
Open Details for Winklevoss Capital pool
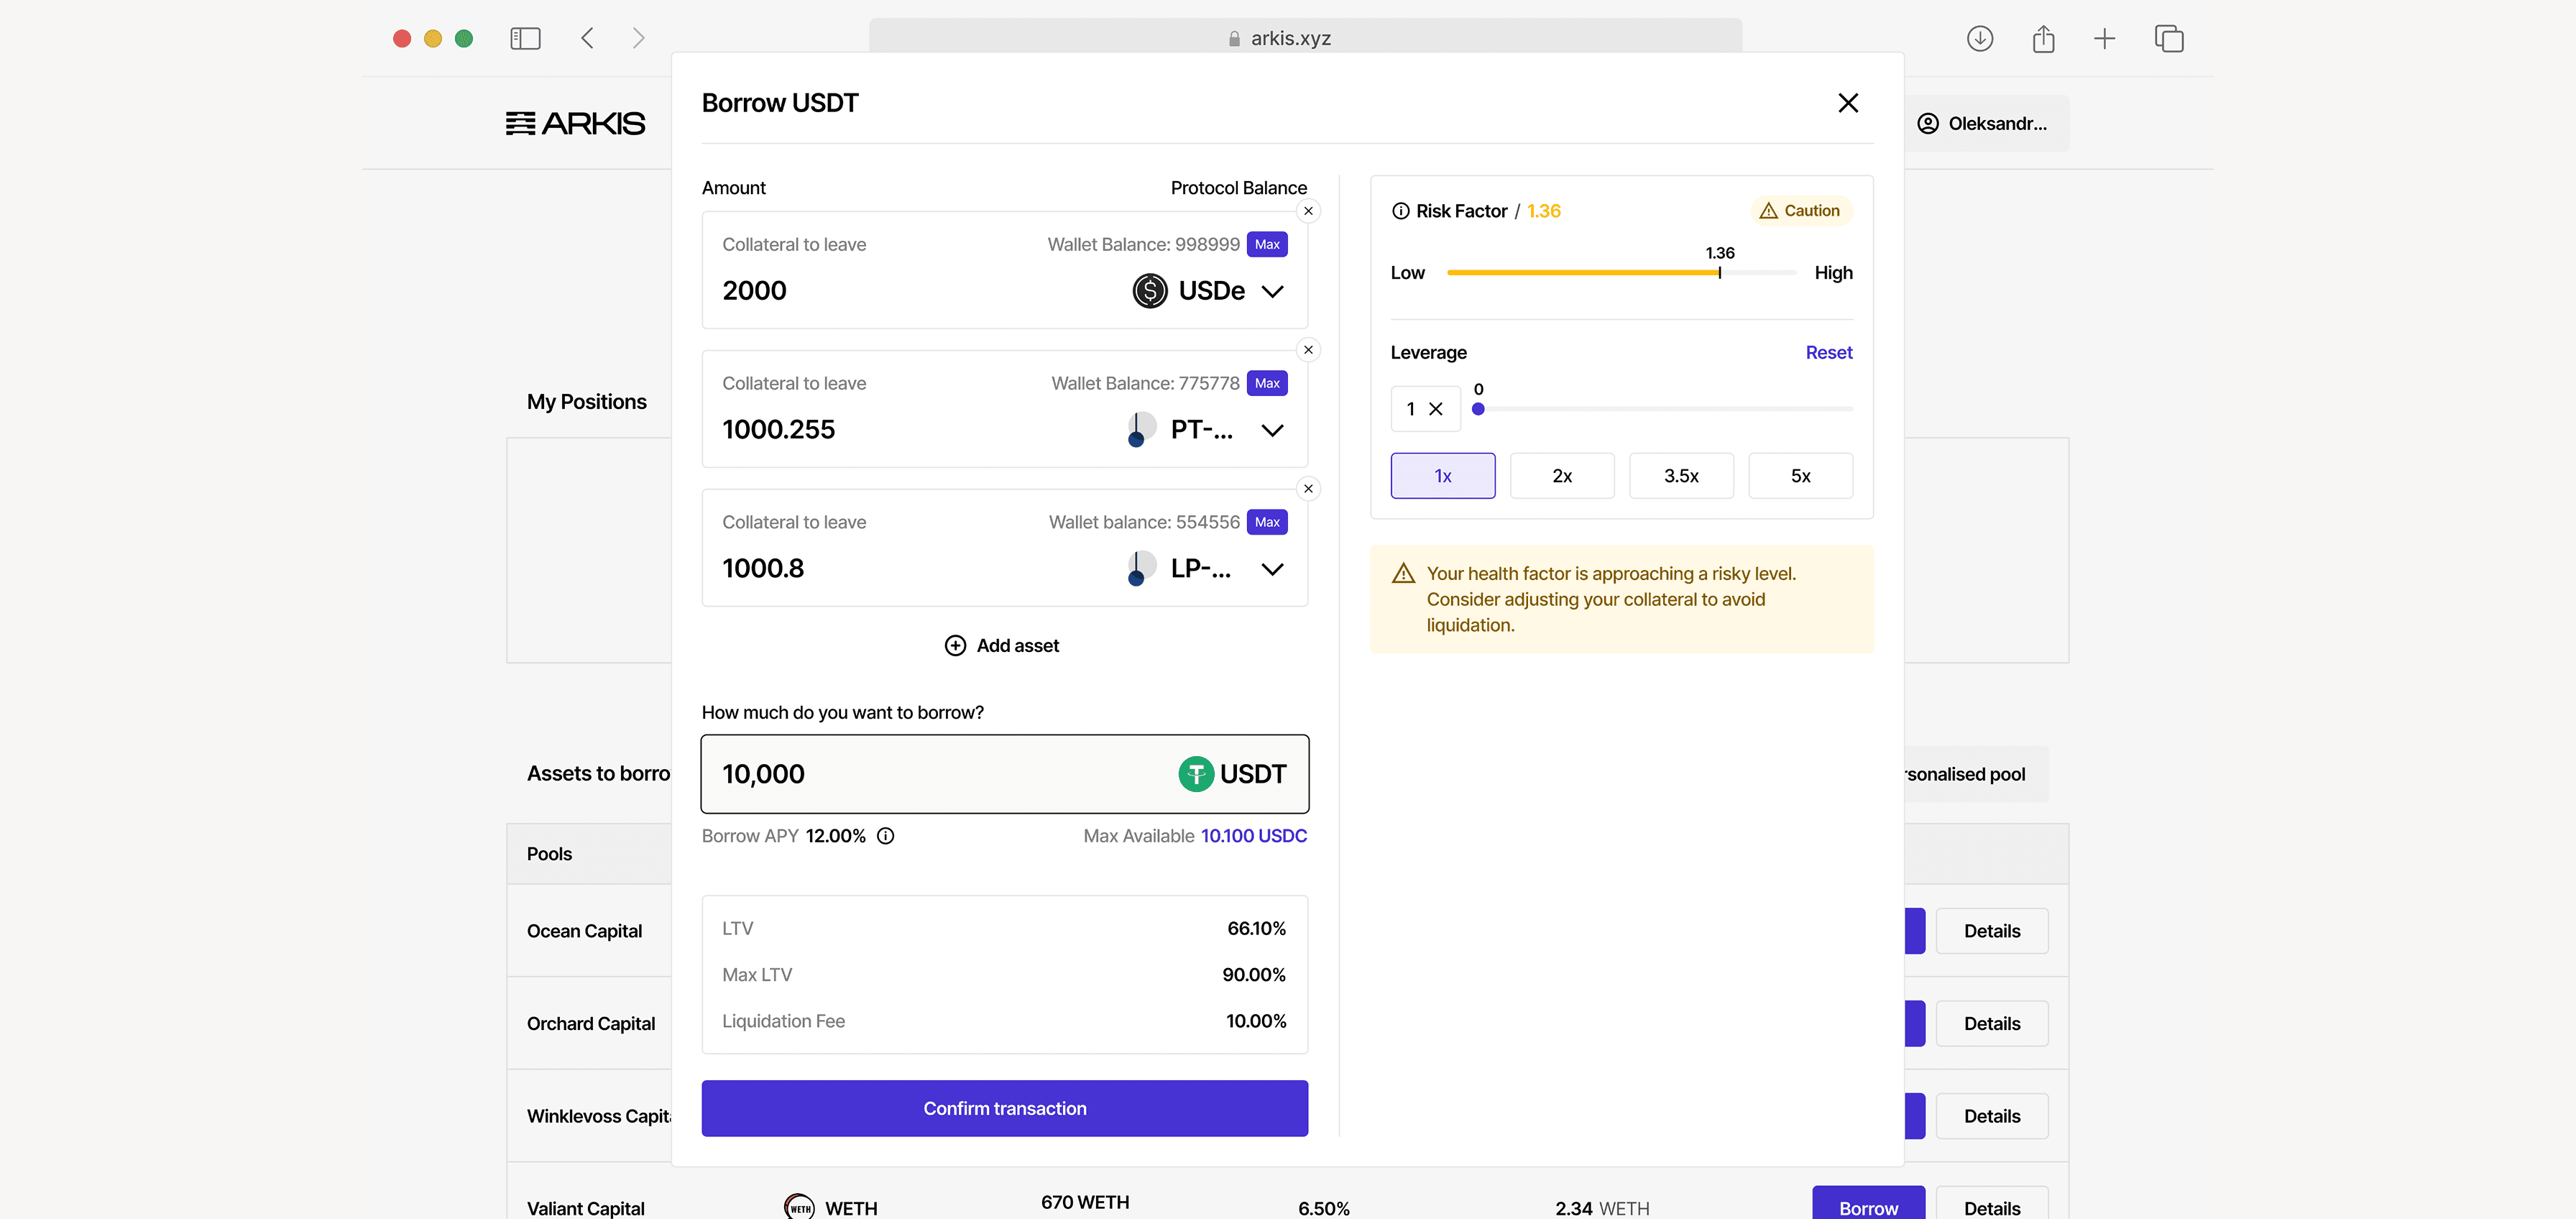(x=1992, y=1116)
